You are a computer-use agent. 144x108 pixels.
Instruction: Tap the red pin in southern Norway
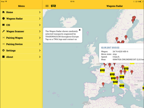[x=117, y=39]
